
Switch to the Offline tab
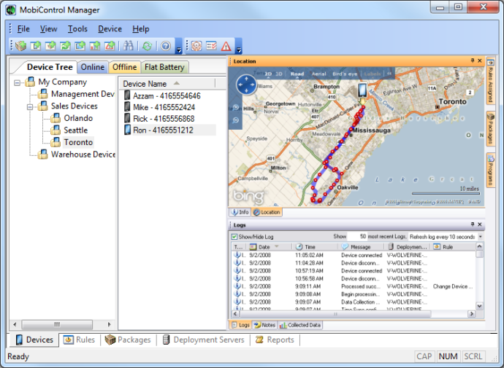124,67
